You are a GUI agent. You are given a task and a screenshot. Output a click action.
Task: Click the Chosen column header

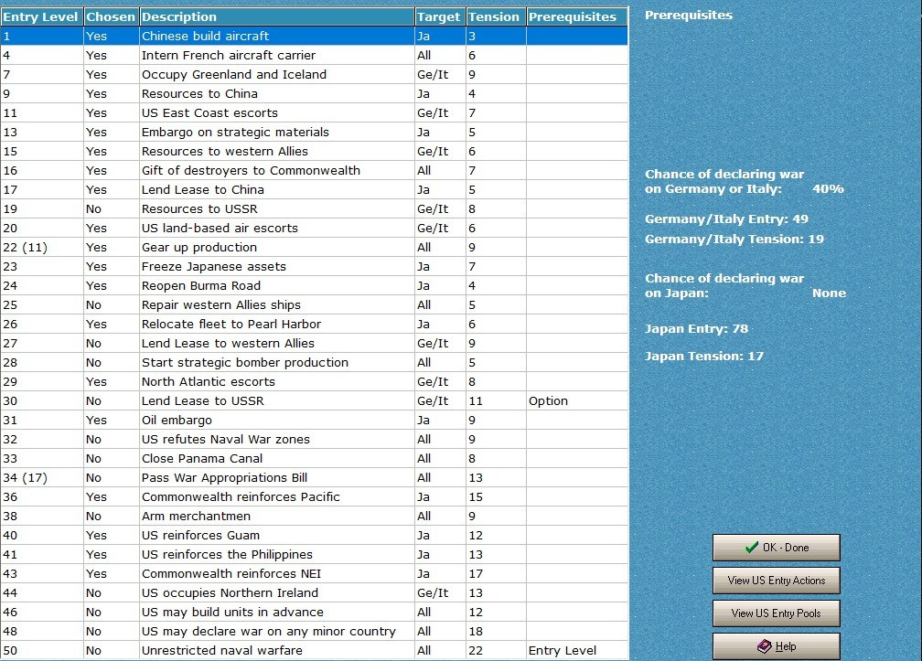[112, 17]
